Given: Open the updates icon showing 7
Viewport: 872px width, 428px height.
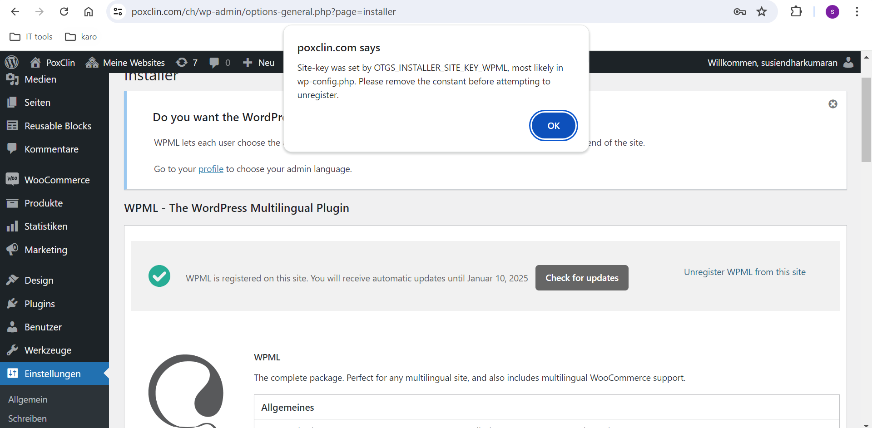Looking at the screenshot, I should point(187,63).
